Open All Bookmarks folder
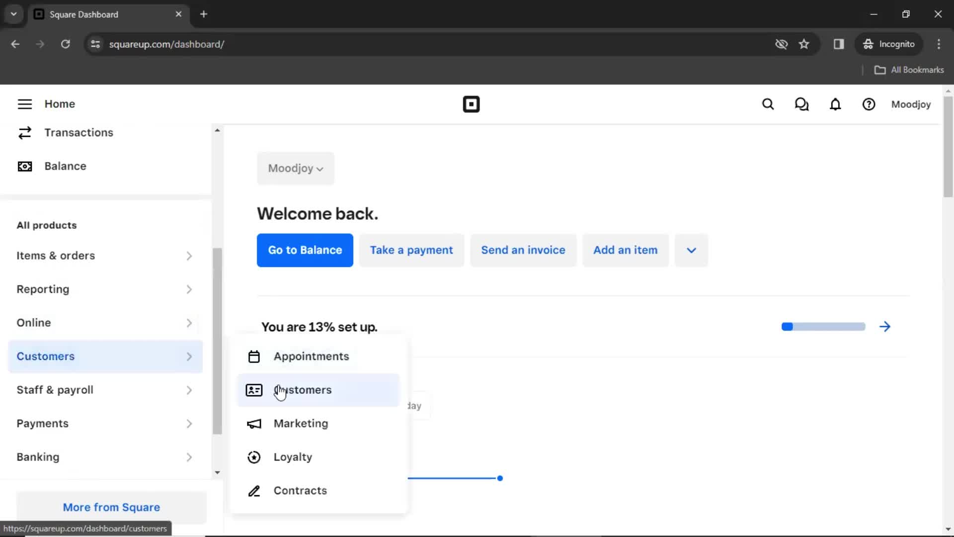Viewport: 954px width, 537px height. tap(909, 70)
